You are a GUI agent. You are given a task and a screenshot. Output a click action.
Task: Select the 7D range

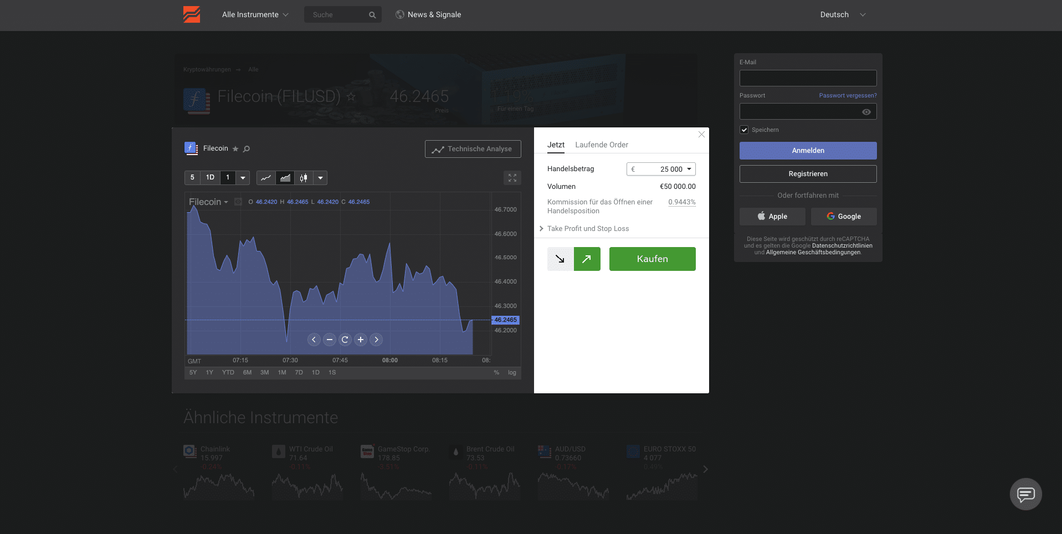coord(299,373)
